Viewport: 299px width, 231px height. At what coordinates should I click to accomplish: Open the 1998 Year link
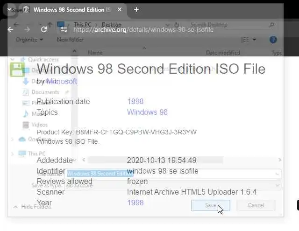135,203
